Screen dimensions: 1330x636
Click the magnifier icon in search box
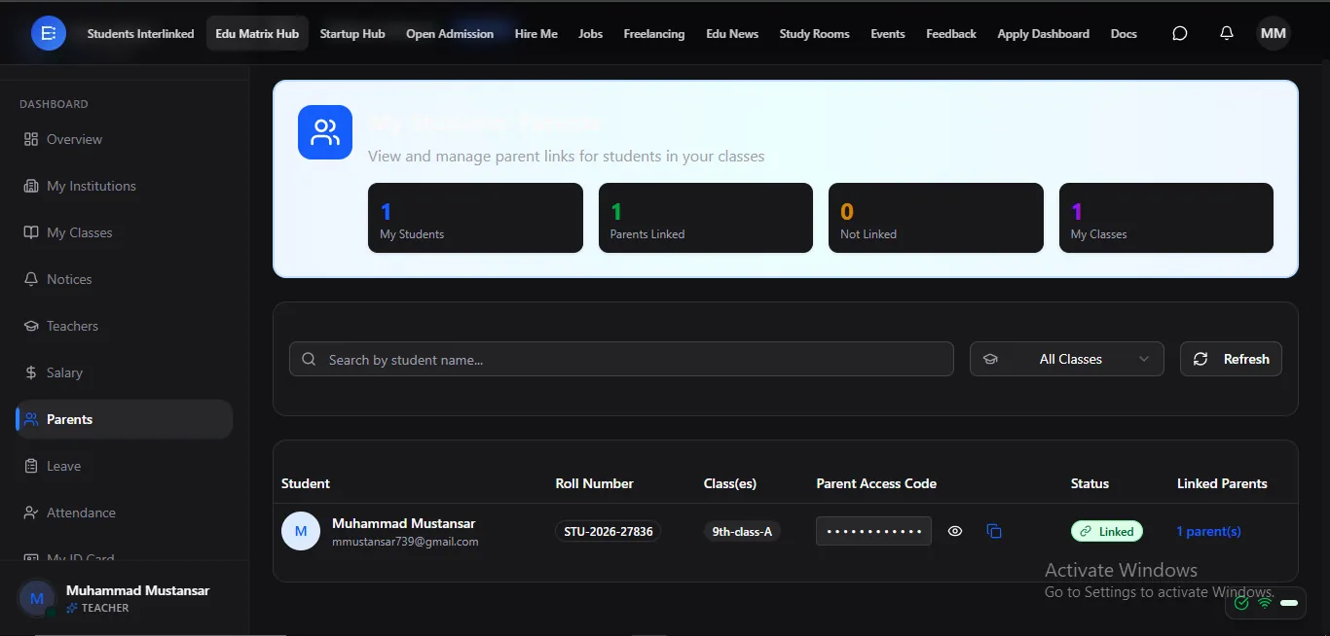point(309,359)
